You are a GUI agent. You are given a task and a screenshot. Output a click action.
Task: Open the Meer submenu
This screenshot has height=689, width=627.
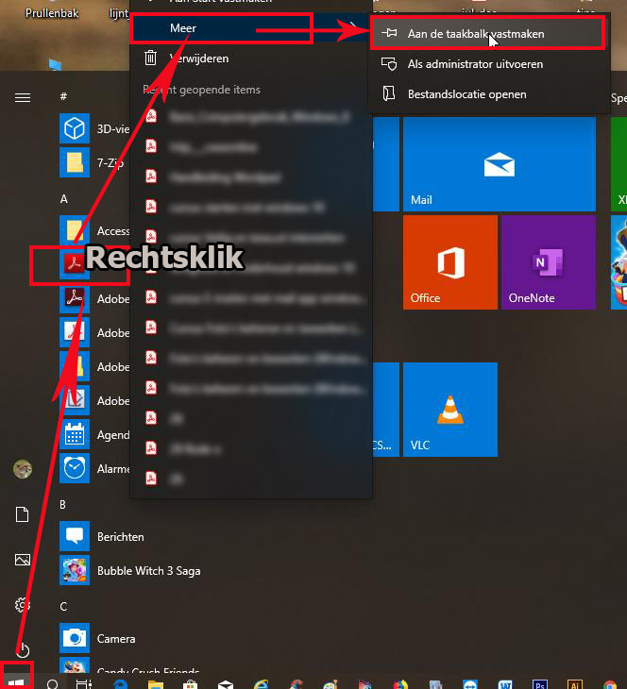[x=221, y=29]
